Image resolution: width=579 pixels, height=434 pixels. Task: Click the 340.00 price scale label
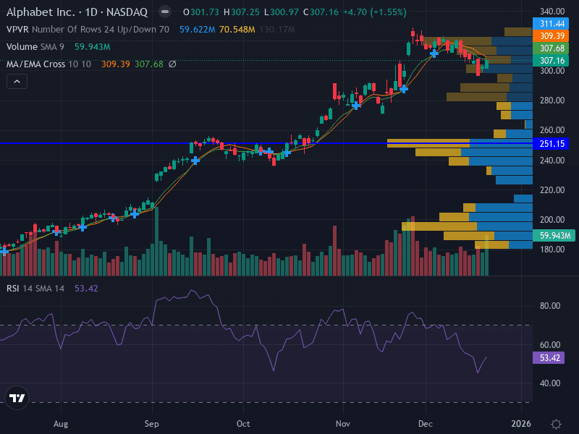[x=552, y=12]
